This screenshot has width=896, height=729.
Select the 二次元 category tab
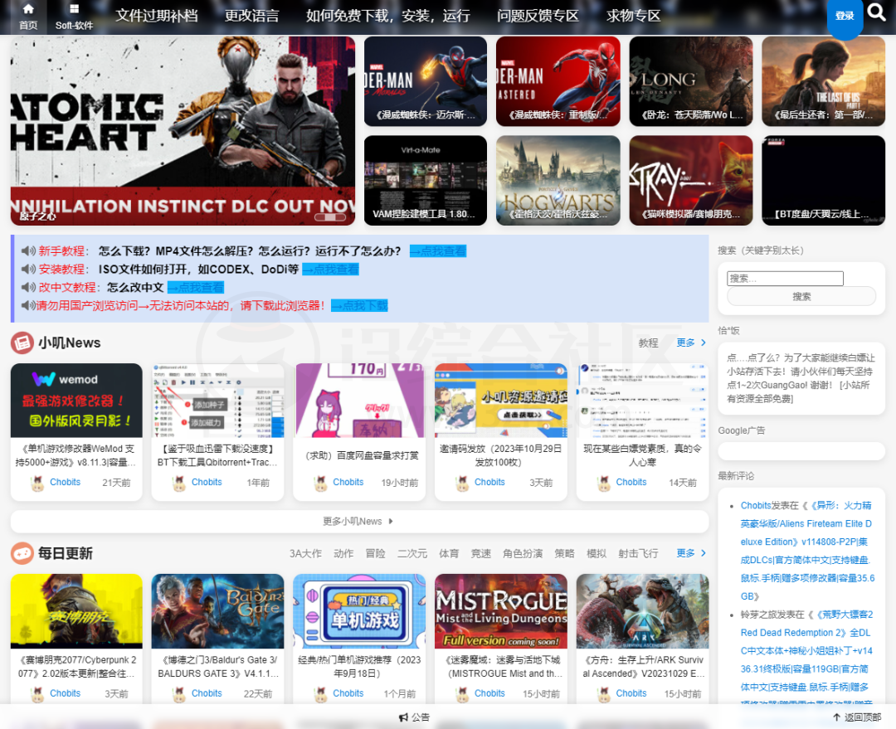point(412,554)
